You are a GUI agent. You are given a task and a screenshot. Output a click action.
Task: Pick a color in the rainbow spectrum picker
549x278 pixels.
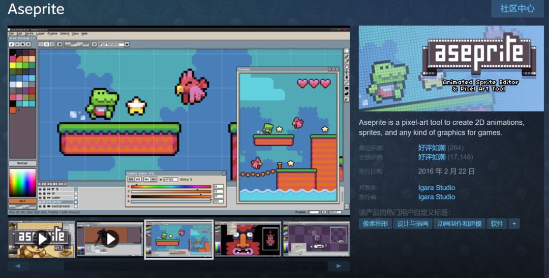[x=22, y=183]
